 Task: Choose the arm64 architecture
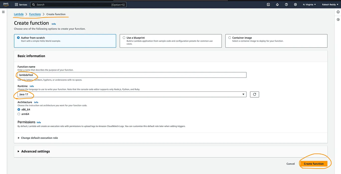pyautogui.click(x=19, y=114)
